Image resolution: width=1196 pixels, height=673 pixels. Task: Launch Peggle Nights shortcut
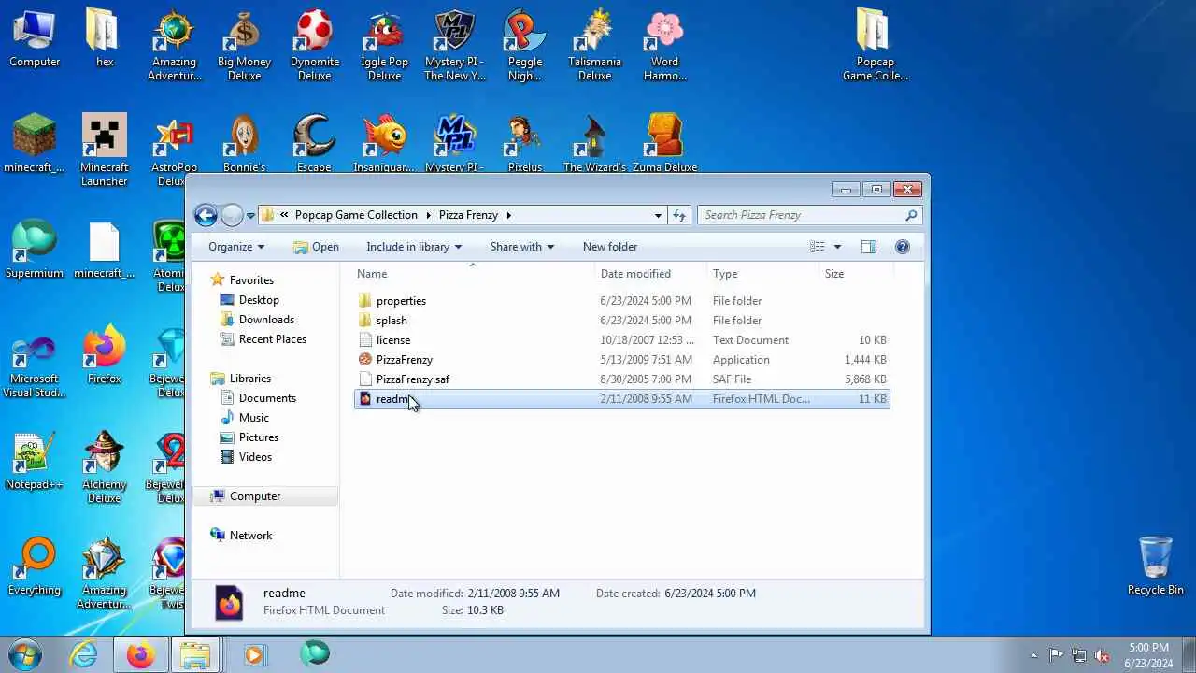click(x=524, y=44)
